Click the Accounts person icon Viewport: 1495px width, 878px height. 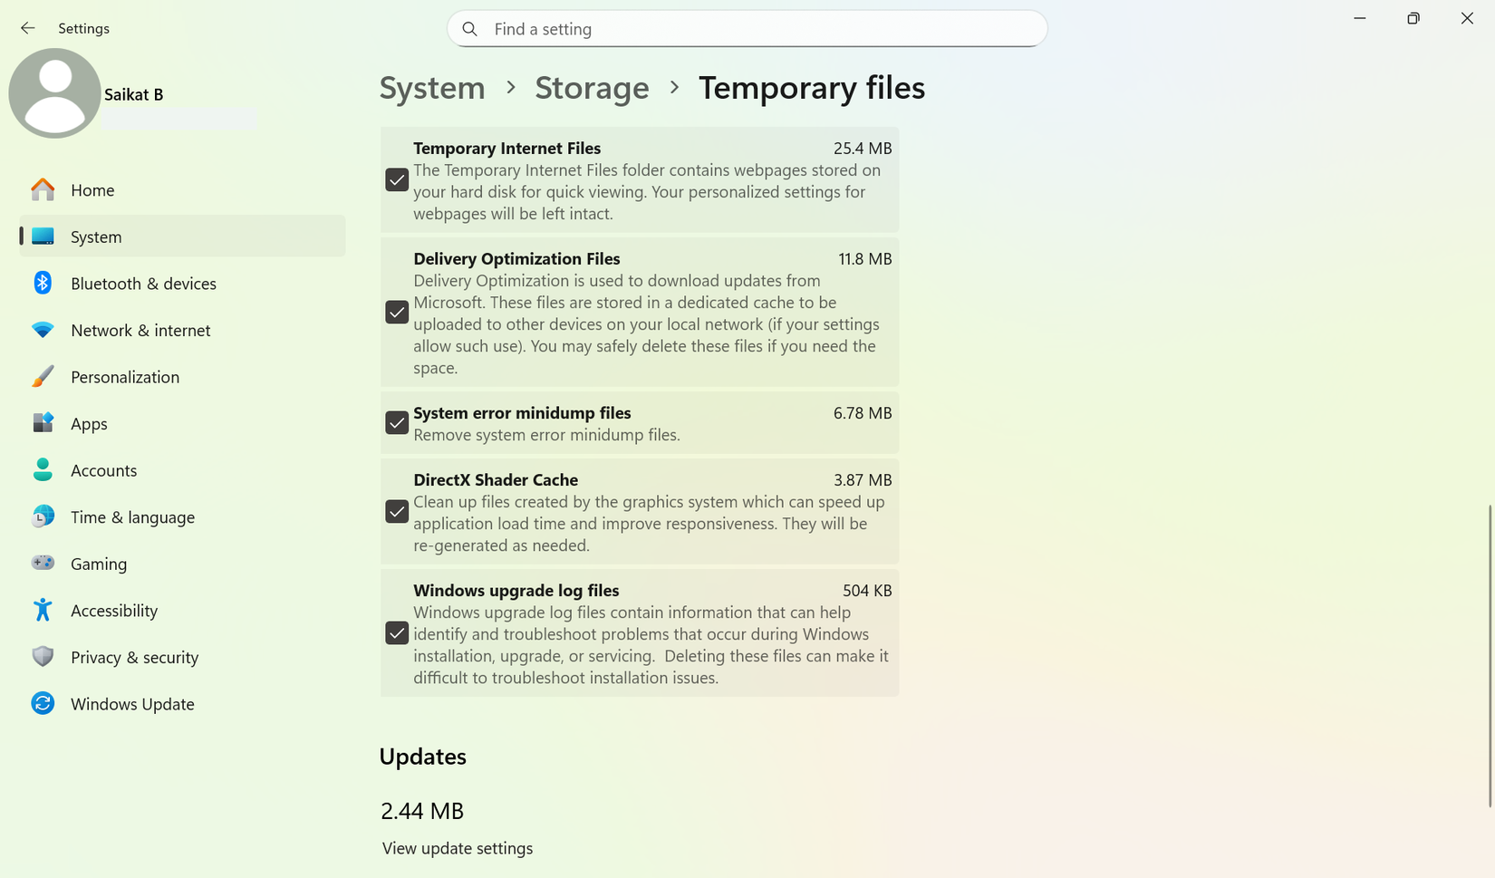point(43,469)
